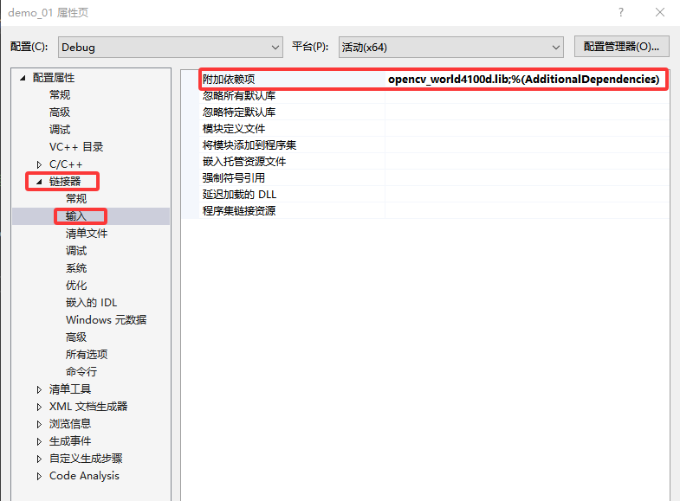Click the 配置管理器(O)... button
Screen dimensions: 680x501
pos(621,47)
